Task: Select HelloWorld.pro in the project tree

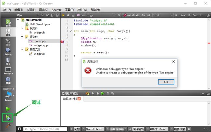Action: point(40,24)
